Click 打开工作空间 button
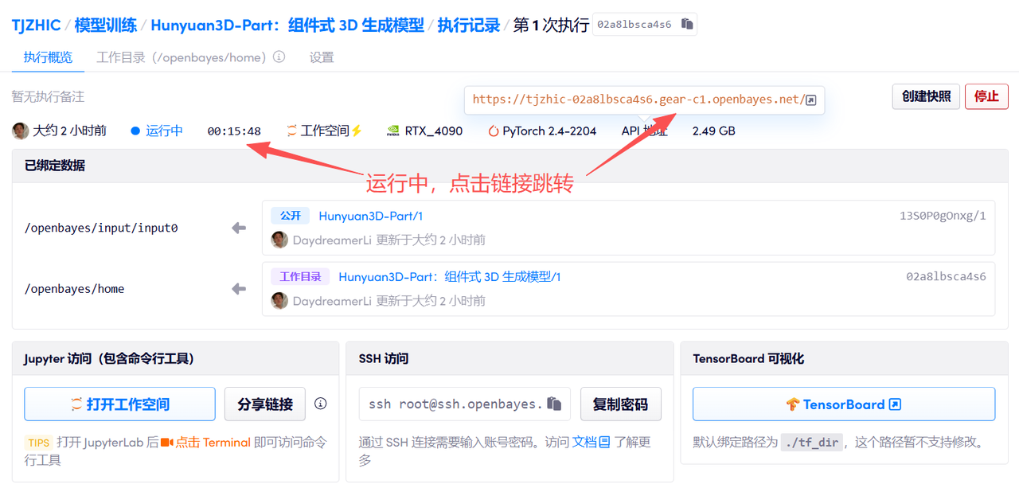 tap(119, 404)
